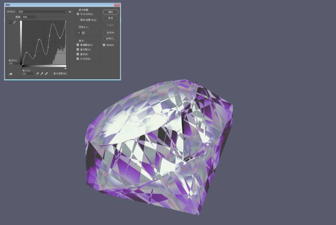Toggle the Histogram display checkbox
Viewport: 336px width, 225px height.
78,49
